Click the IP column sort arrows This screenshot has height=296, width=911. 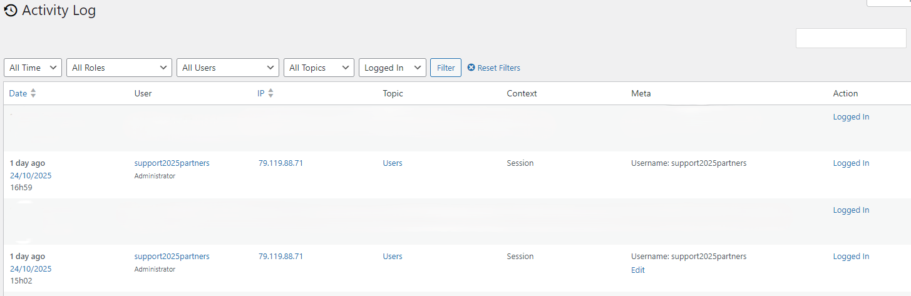pyautogui.click(x=270, y=93)
